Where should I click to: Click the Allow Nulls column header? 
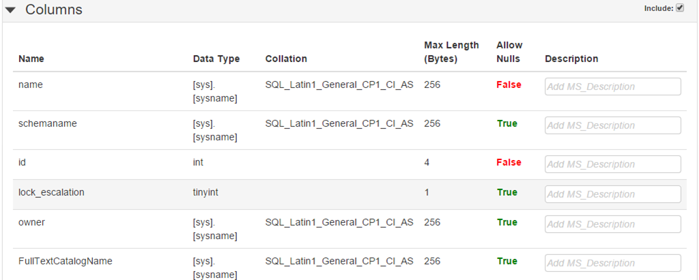pos(509,52)
